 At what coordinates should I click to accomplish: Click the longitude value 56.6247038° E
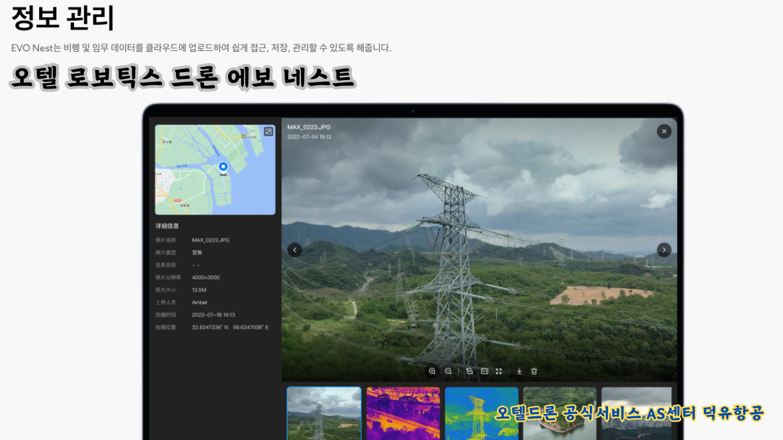tap(251, 328)
